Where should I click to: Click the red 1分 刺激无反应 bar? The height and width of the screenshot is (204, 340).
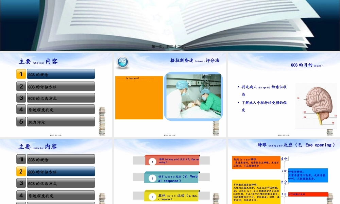coord(307,194)
